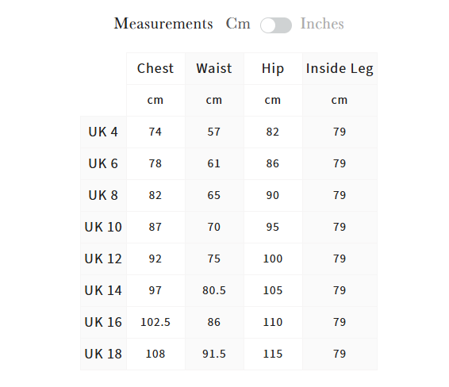The image size is (449, 387).
Task: Click the Inside Leg column header
Action: pyautogui.click(x=340, y=68)
